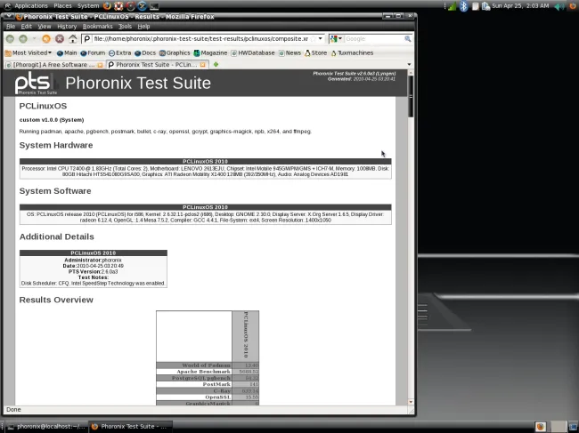Image resolution: width=579 pixels, height=433 pixels.
Task: Open the Tools menu
Action: [x=125, y=27]
